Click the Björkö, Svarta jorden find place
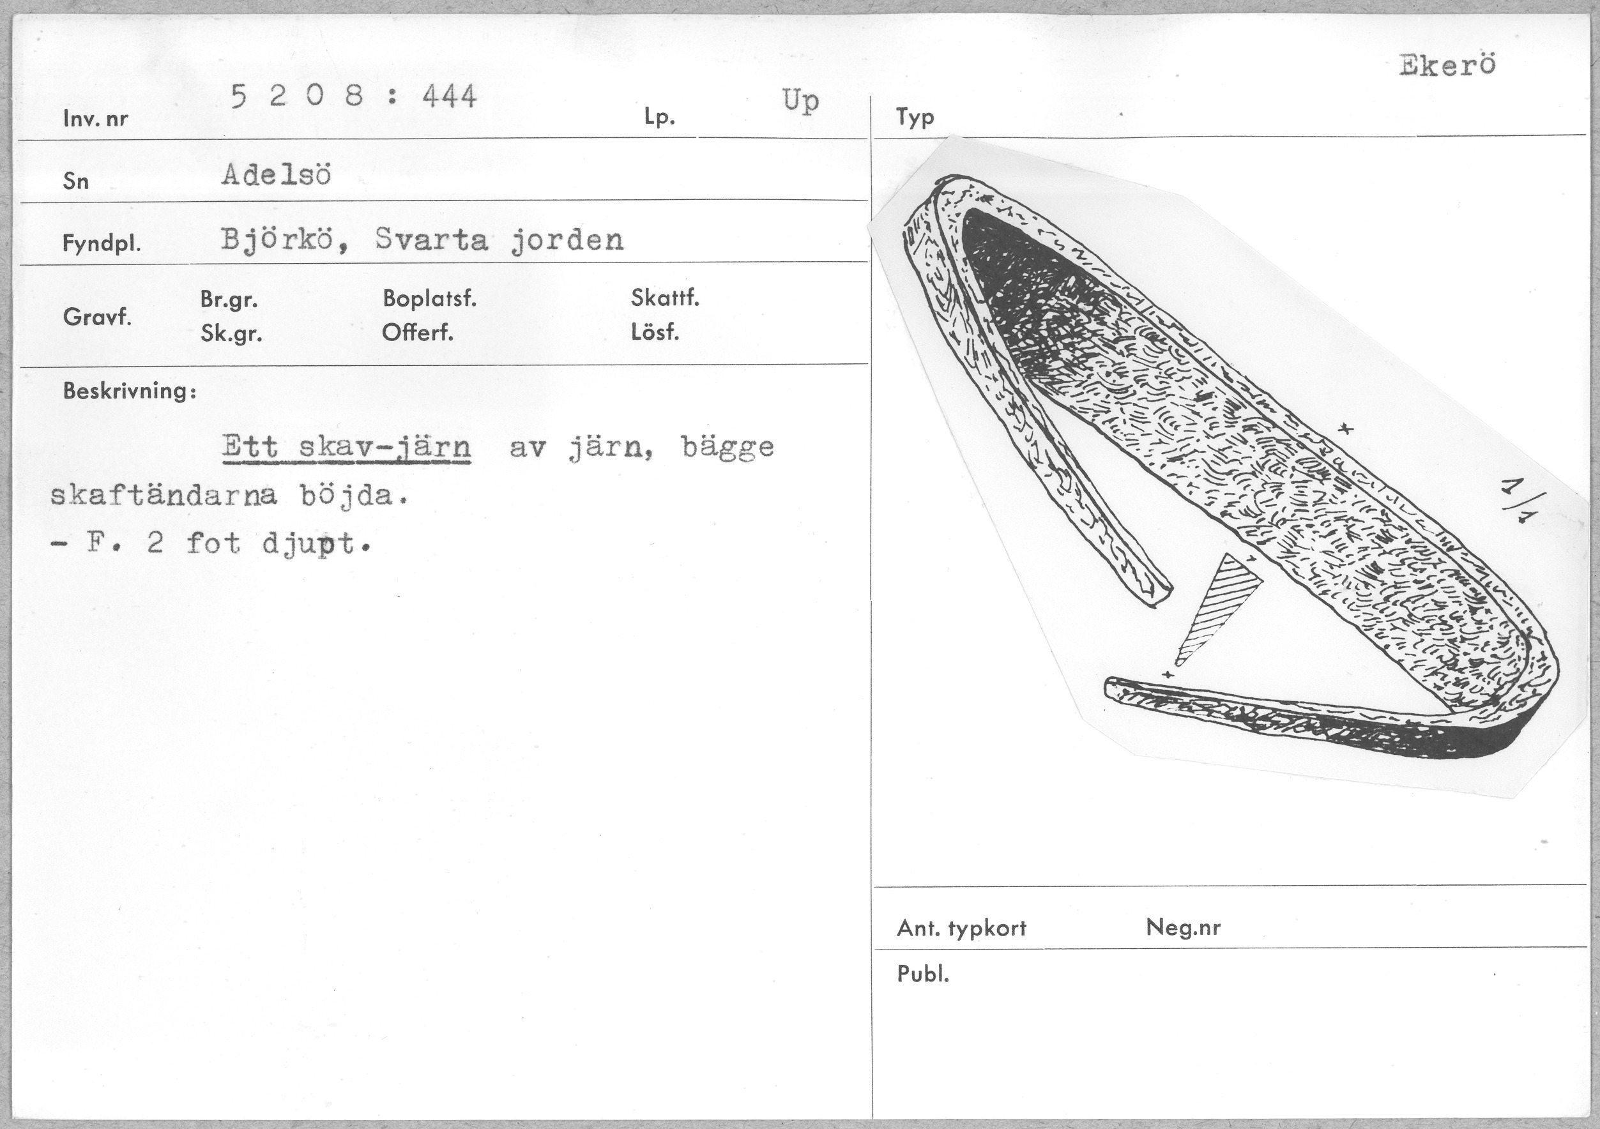The width and height of the screenshot is (1600, 1129). (x=422, y=241)
